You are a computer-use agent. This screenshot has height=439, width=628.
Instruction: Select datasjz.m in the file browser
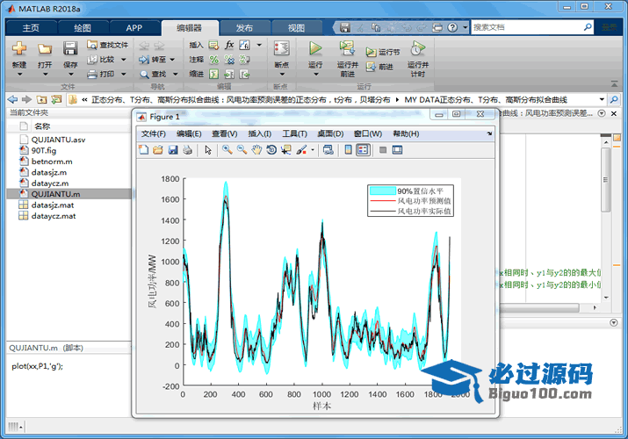(50, 172)
